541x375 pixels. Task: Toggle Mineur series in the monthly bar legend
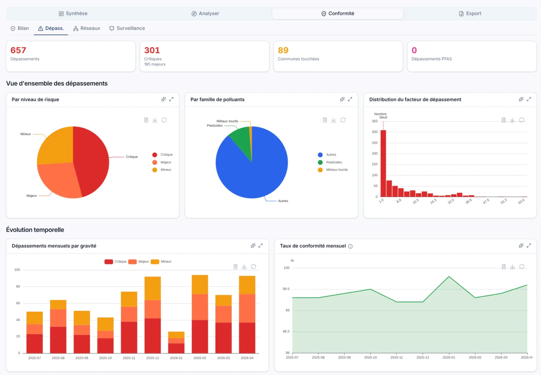click(x=161, y=262)
